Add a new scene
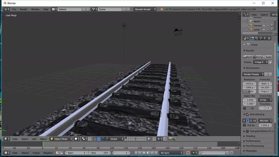 click(x=124, y=9)
